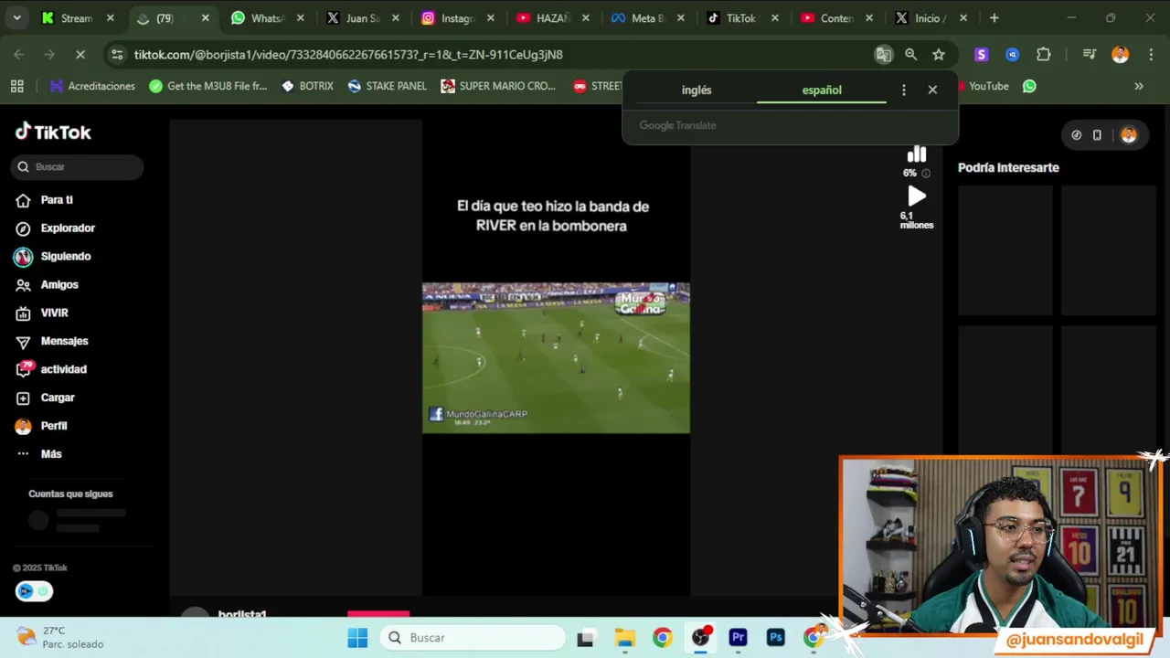Open the STAKE PANEL bookmark
This screenshot has height=658, width=1170.
(387, 86)
